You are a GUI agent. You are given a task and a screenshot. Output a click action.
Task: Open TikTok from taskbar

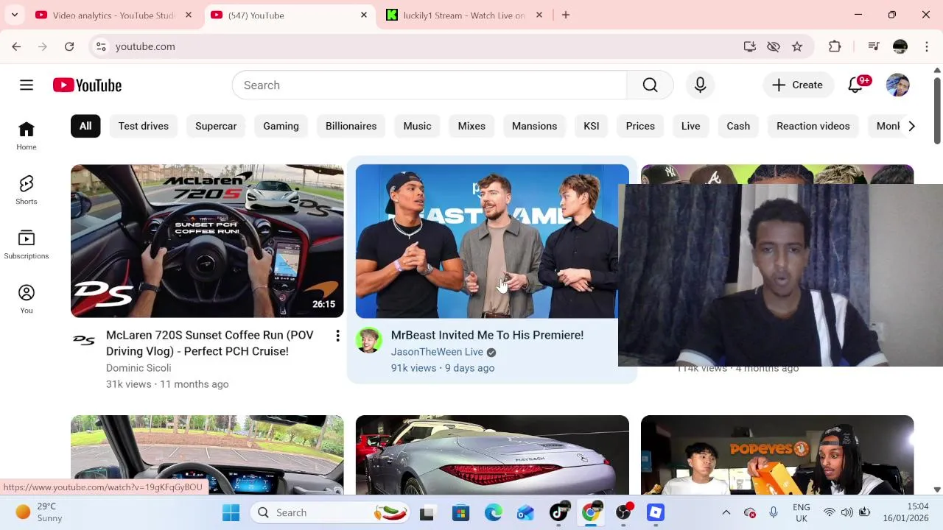[x=559, y=512]
